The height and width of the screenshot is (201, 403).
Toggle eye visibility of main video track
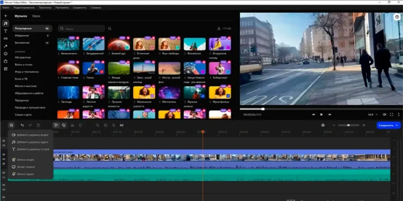(x=4, y=154)
